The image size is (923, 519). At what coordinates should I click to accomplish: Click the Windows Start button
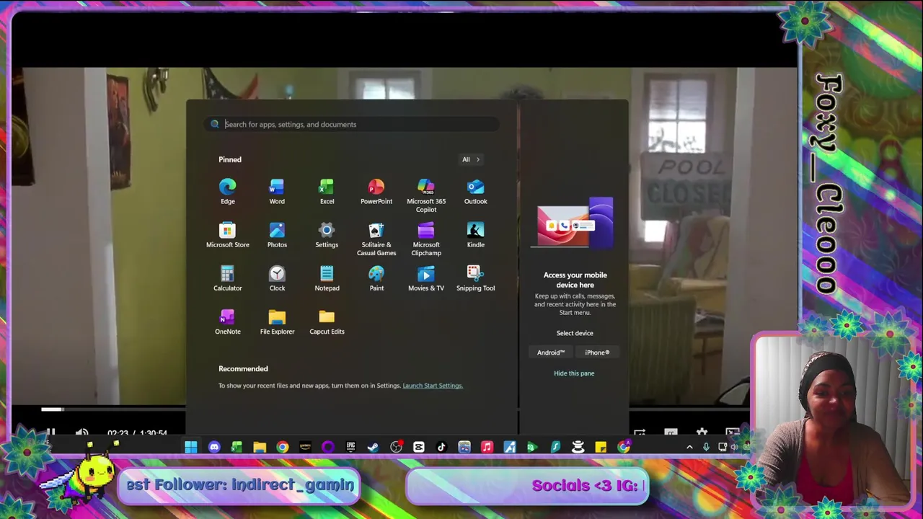coord(190,447)
